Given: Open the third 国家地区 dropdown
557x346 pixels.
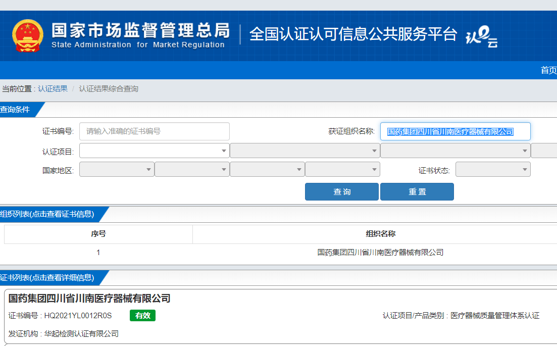Looking at the screenshot, I should click(267, 169).
